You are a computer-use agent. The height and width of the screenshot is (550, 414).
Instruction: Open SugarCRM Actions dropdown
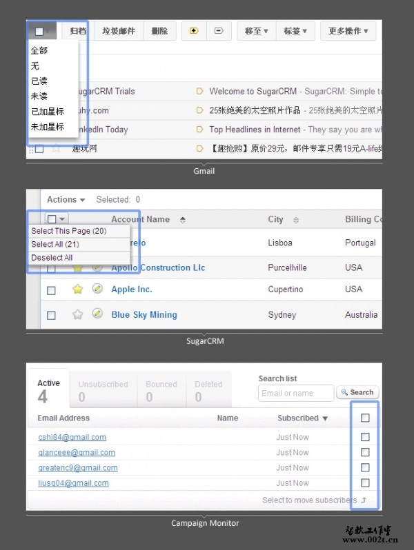click(x=66, y=200)
